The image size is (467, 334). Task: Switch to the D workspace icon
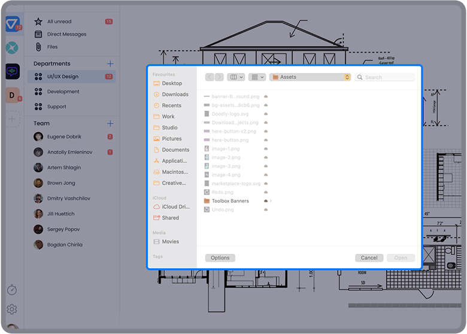pyautogui.click(x=13, y=95)
